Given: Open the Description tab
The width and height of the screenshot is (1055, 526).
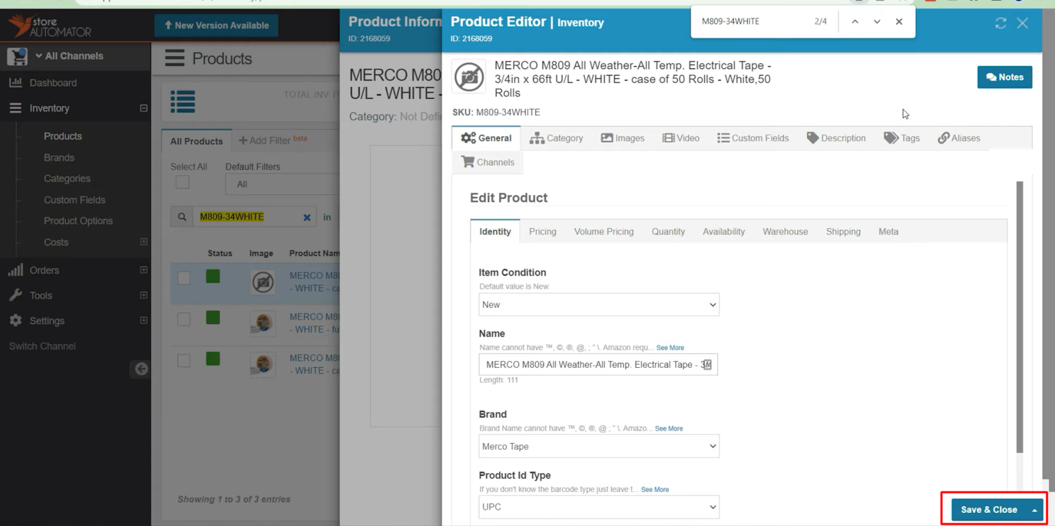Looking at the screenshot, I should [836, 138].
